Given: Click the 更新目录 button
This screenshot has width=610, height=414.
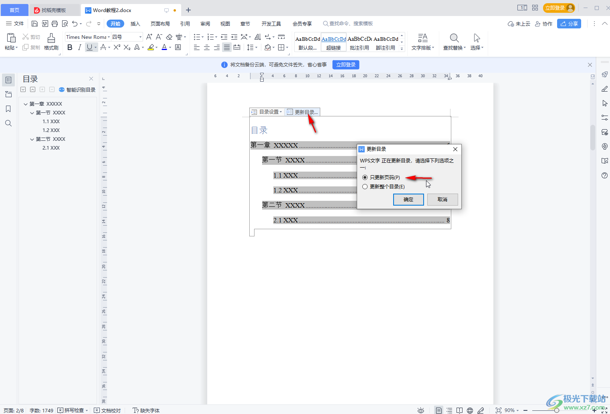Looking at the screenshot, I should 303,112.
